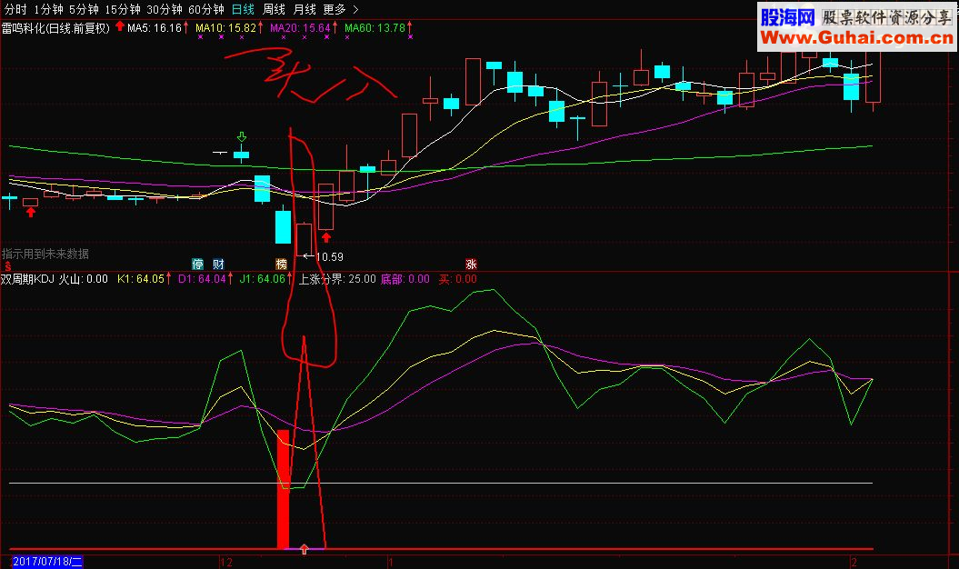Click the green down arrow signal marker

pos(242,136)
